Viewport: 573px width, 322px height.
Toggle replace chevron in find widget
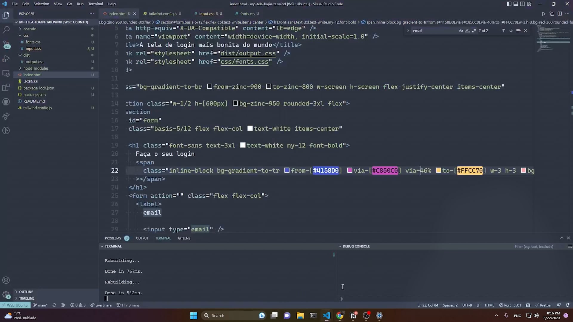(x=408, y=30)
